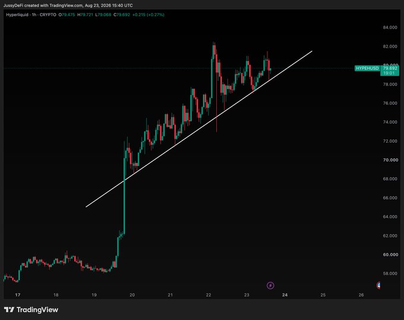
Task: Click date 22 on the time axis
Action: click(209, 295)
